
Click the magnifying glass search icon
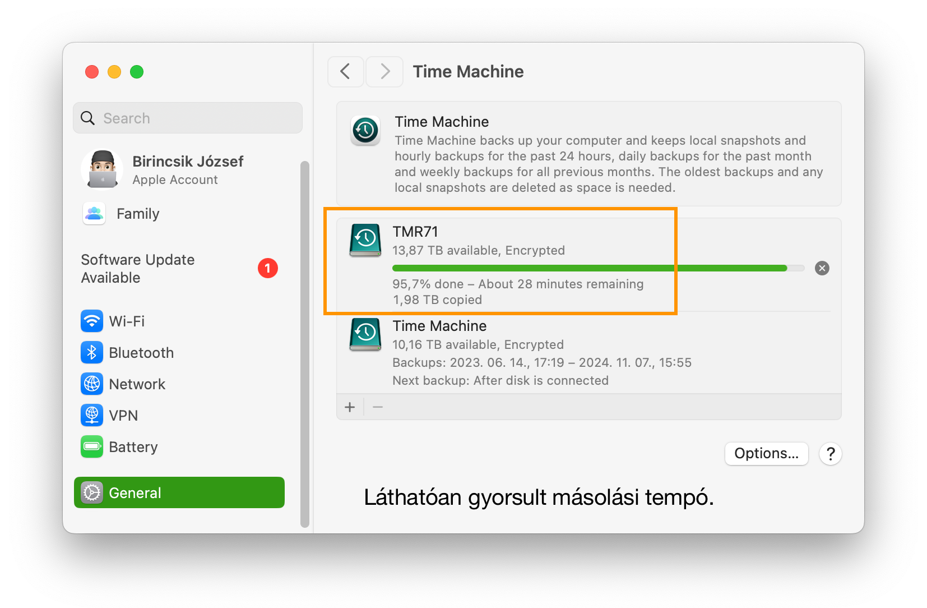pos(87,118)
